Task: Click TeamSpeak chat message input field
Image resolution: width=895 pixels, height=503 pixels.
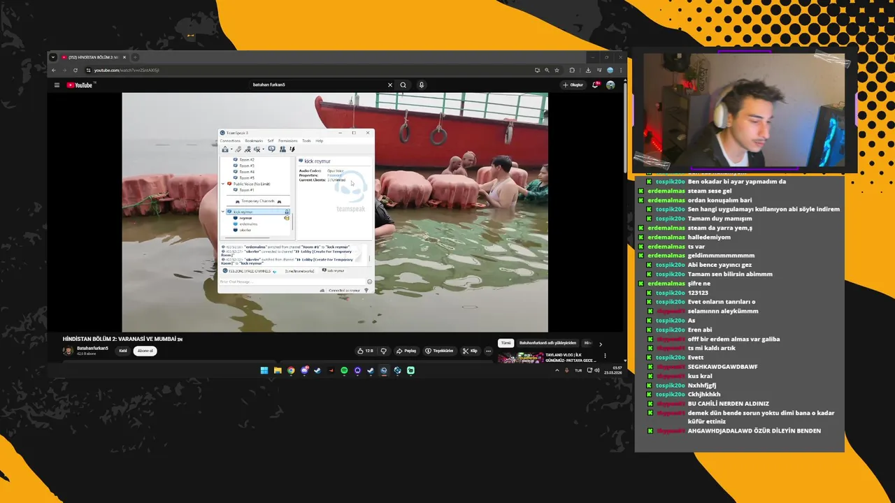Action: click(x=292, y=282)
